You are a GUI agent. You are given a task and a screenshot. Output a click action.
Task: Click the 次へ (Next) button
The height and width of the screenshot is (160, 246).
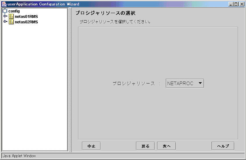pyautogui.click(x=166, y=146)
